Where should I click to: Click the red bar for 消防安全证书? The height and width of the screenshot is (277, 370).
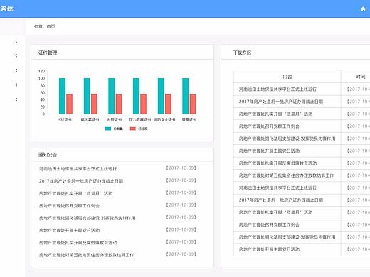168,104
